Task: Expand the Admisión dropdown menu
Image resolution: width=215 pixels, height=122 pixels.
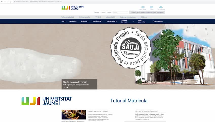Action: (73, 21)
